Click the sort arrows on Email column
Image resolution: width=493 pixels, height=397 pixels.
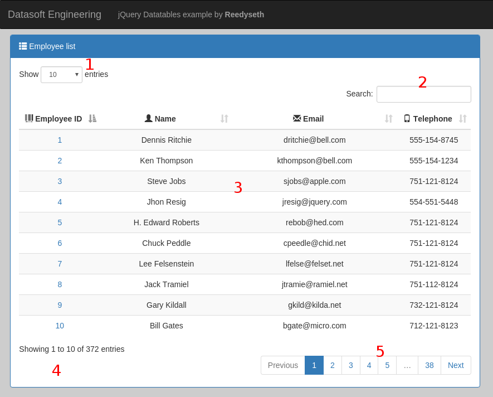[388, 119]
